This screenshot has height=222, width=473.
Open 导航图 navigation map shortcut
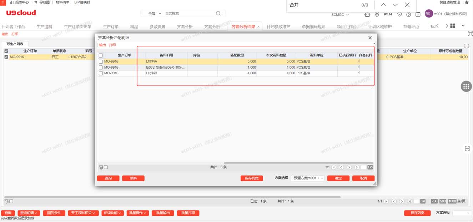42,2
